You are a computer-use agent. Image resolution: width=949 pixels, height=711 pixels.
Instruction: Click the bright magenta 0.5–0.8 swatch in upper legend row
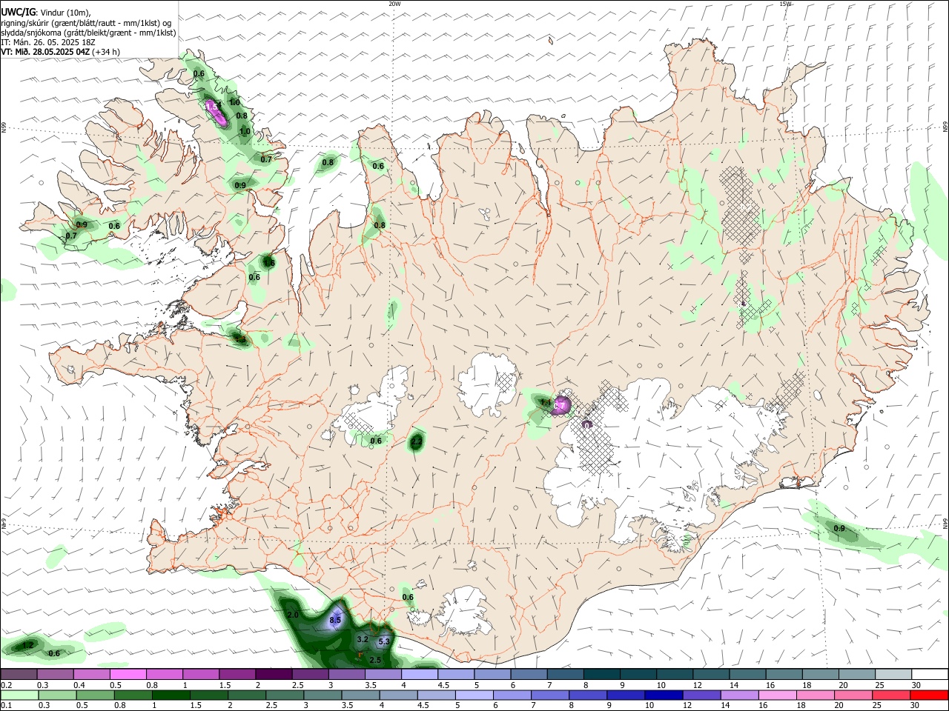(128, 675)
